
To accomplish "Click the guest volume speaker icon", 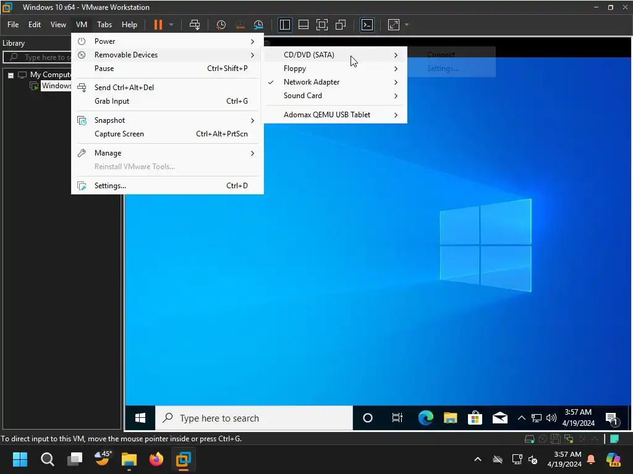I will (551, 418).
